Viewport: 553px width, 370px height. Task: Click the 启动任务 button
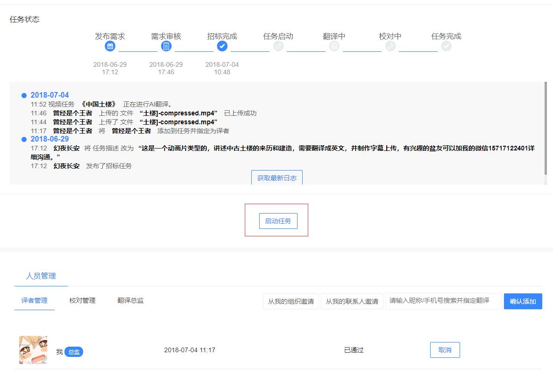278,221
